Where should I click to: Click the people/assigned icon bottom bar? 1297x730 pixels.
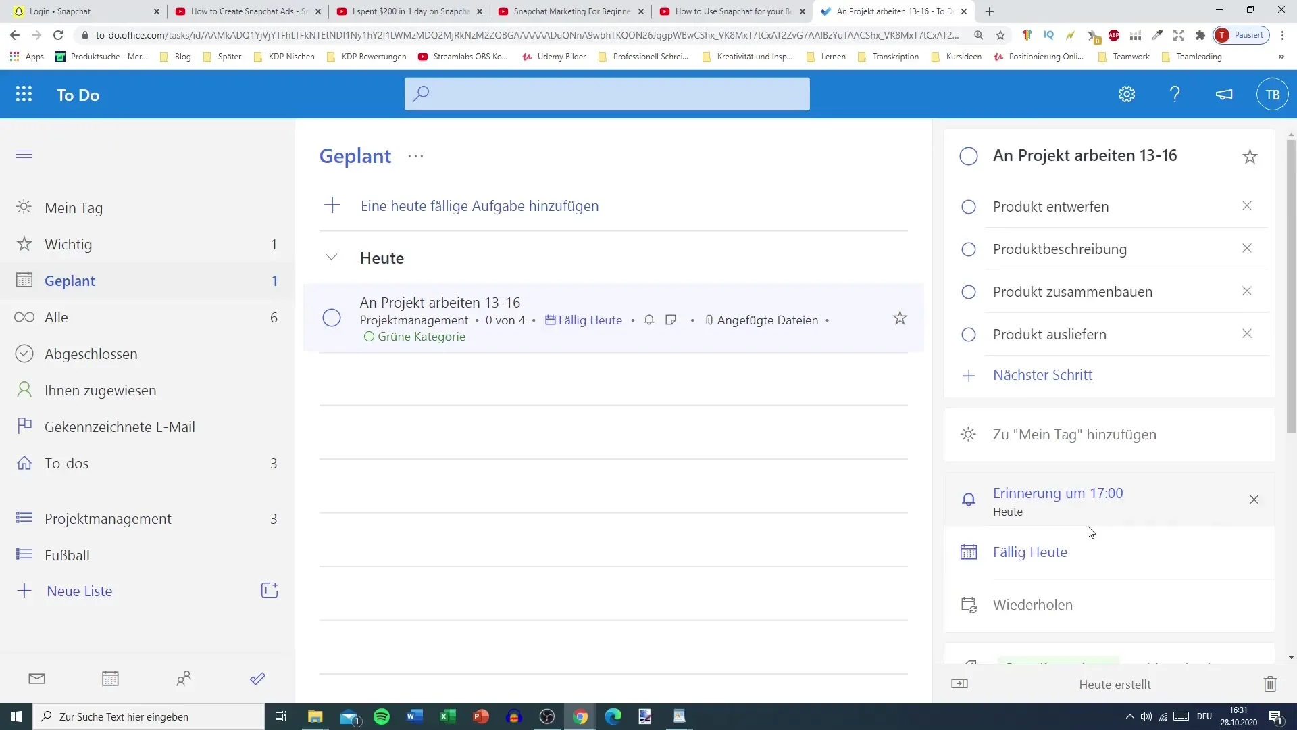[x=184, y=679]
